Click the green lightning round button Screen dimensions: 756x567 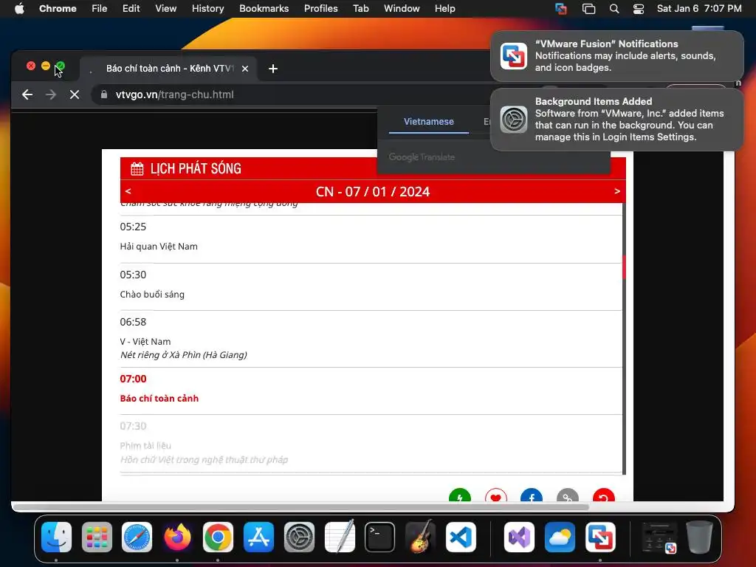[x=459, y=495]
